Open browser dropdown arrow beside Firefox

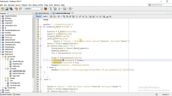pos(48,9)
